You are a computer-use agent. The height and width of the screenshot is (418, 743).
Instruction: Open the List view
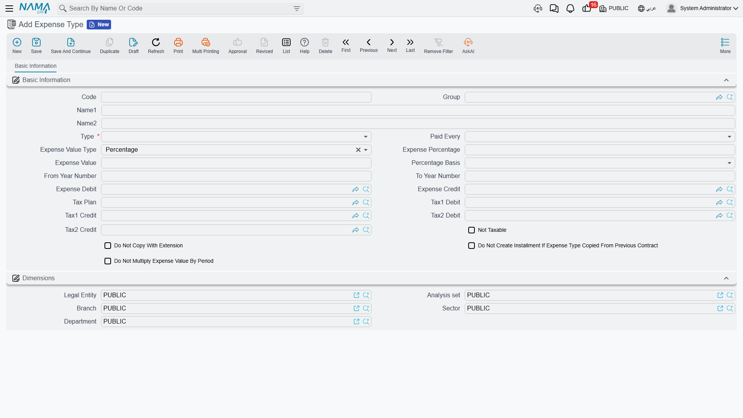286,46
